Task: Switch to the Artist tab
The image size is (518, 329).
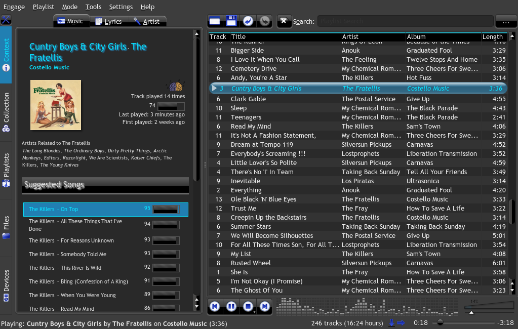Action: click(147, 21)
